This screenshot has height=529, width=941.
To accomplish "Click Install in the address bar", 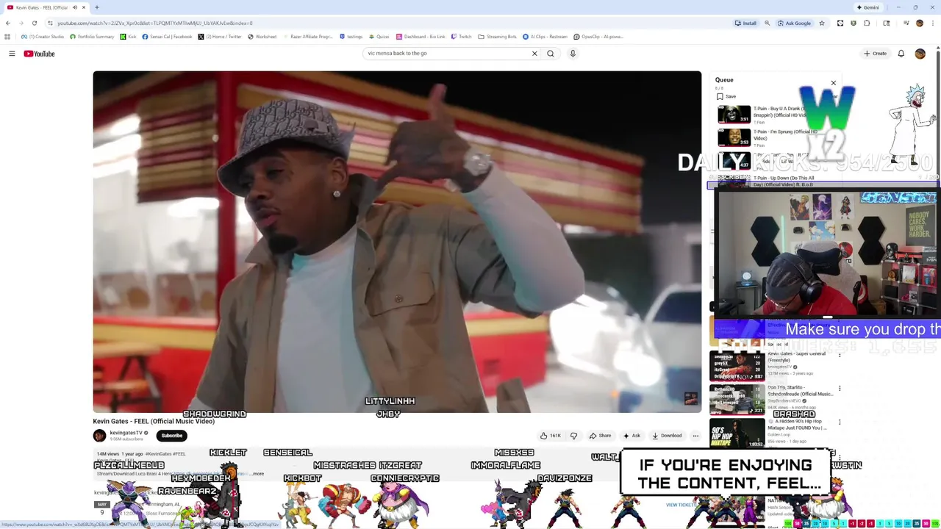I will [745, 23].
